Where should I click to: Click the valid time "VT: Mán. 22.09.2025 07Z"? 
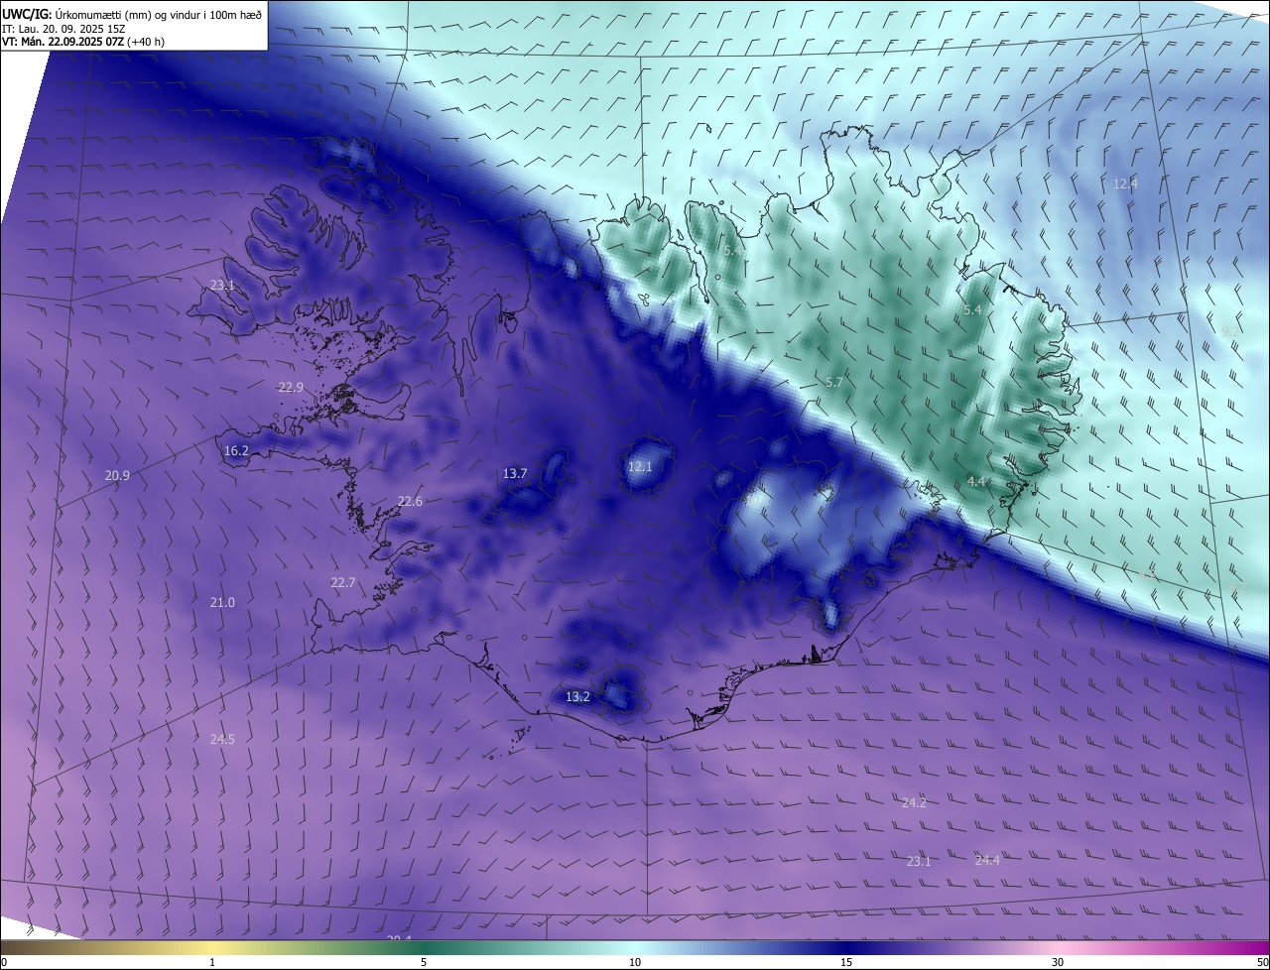pos(64,42)
